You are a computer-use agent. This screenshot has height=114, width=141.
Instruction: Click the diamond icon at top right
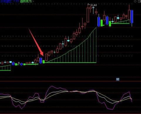(x=135, y=1)
